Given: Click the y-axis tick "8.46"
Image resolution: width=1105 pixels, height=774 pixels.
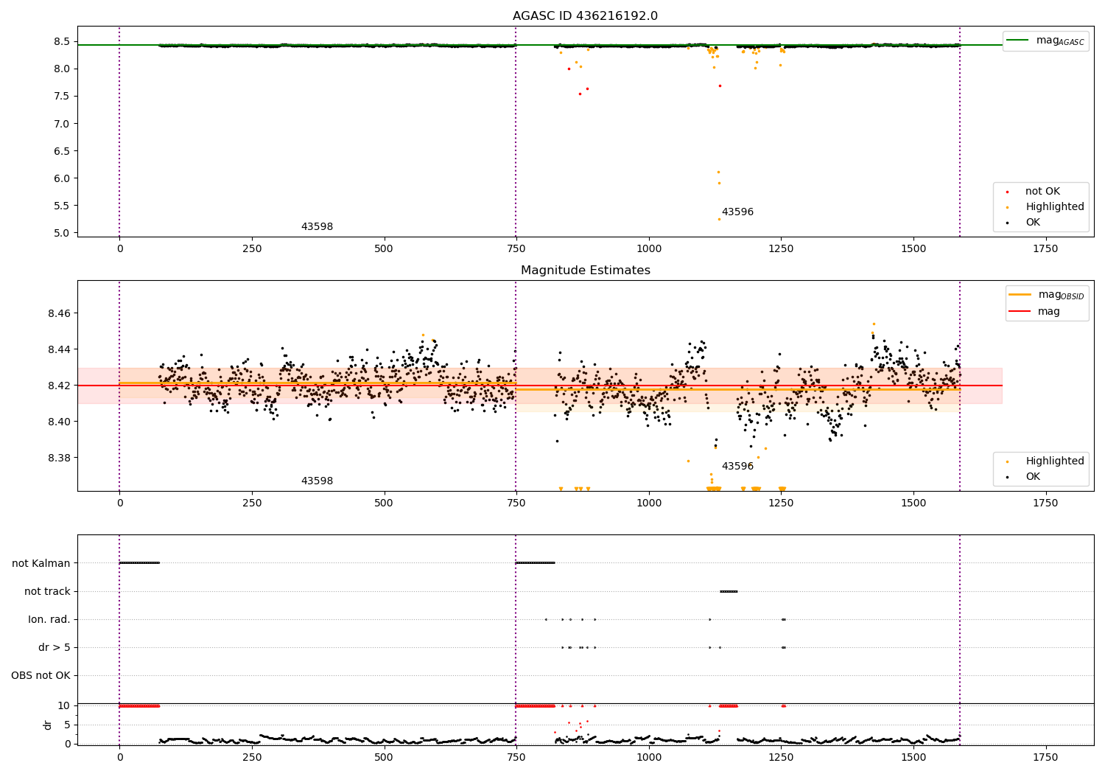Looking at the screenshot, I should (x=59, y=314).
